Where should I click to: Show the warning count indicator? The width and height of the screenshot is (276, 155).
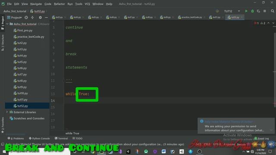263,23
